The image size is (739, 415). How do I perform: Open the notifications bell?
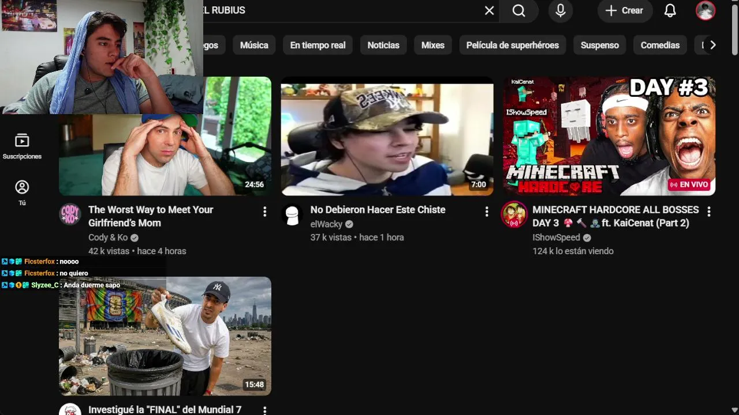(x=670, y=10)
